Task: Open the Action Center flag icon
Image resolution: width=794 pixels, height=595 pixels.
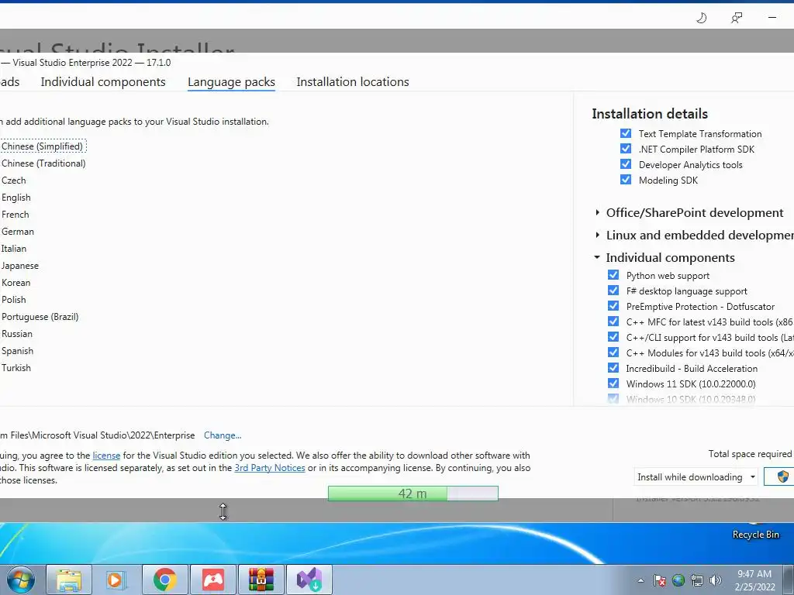Action: pyautogui.click(x=660, y=580)
